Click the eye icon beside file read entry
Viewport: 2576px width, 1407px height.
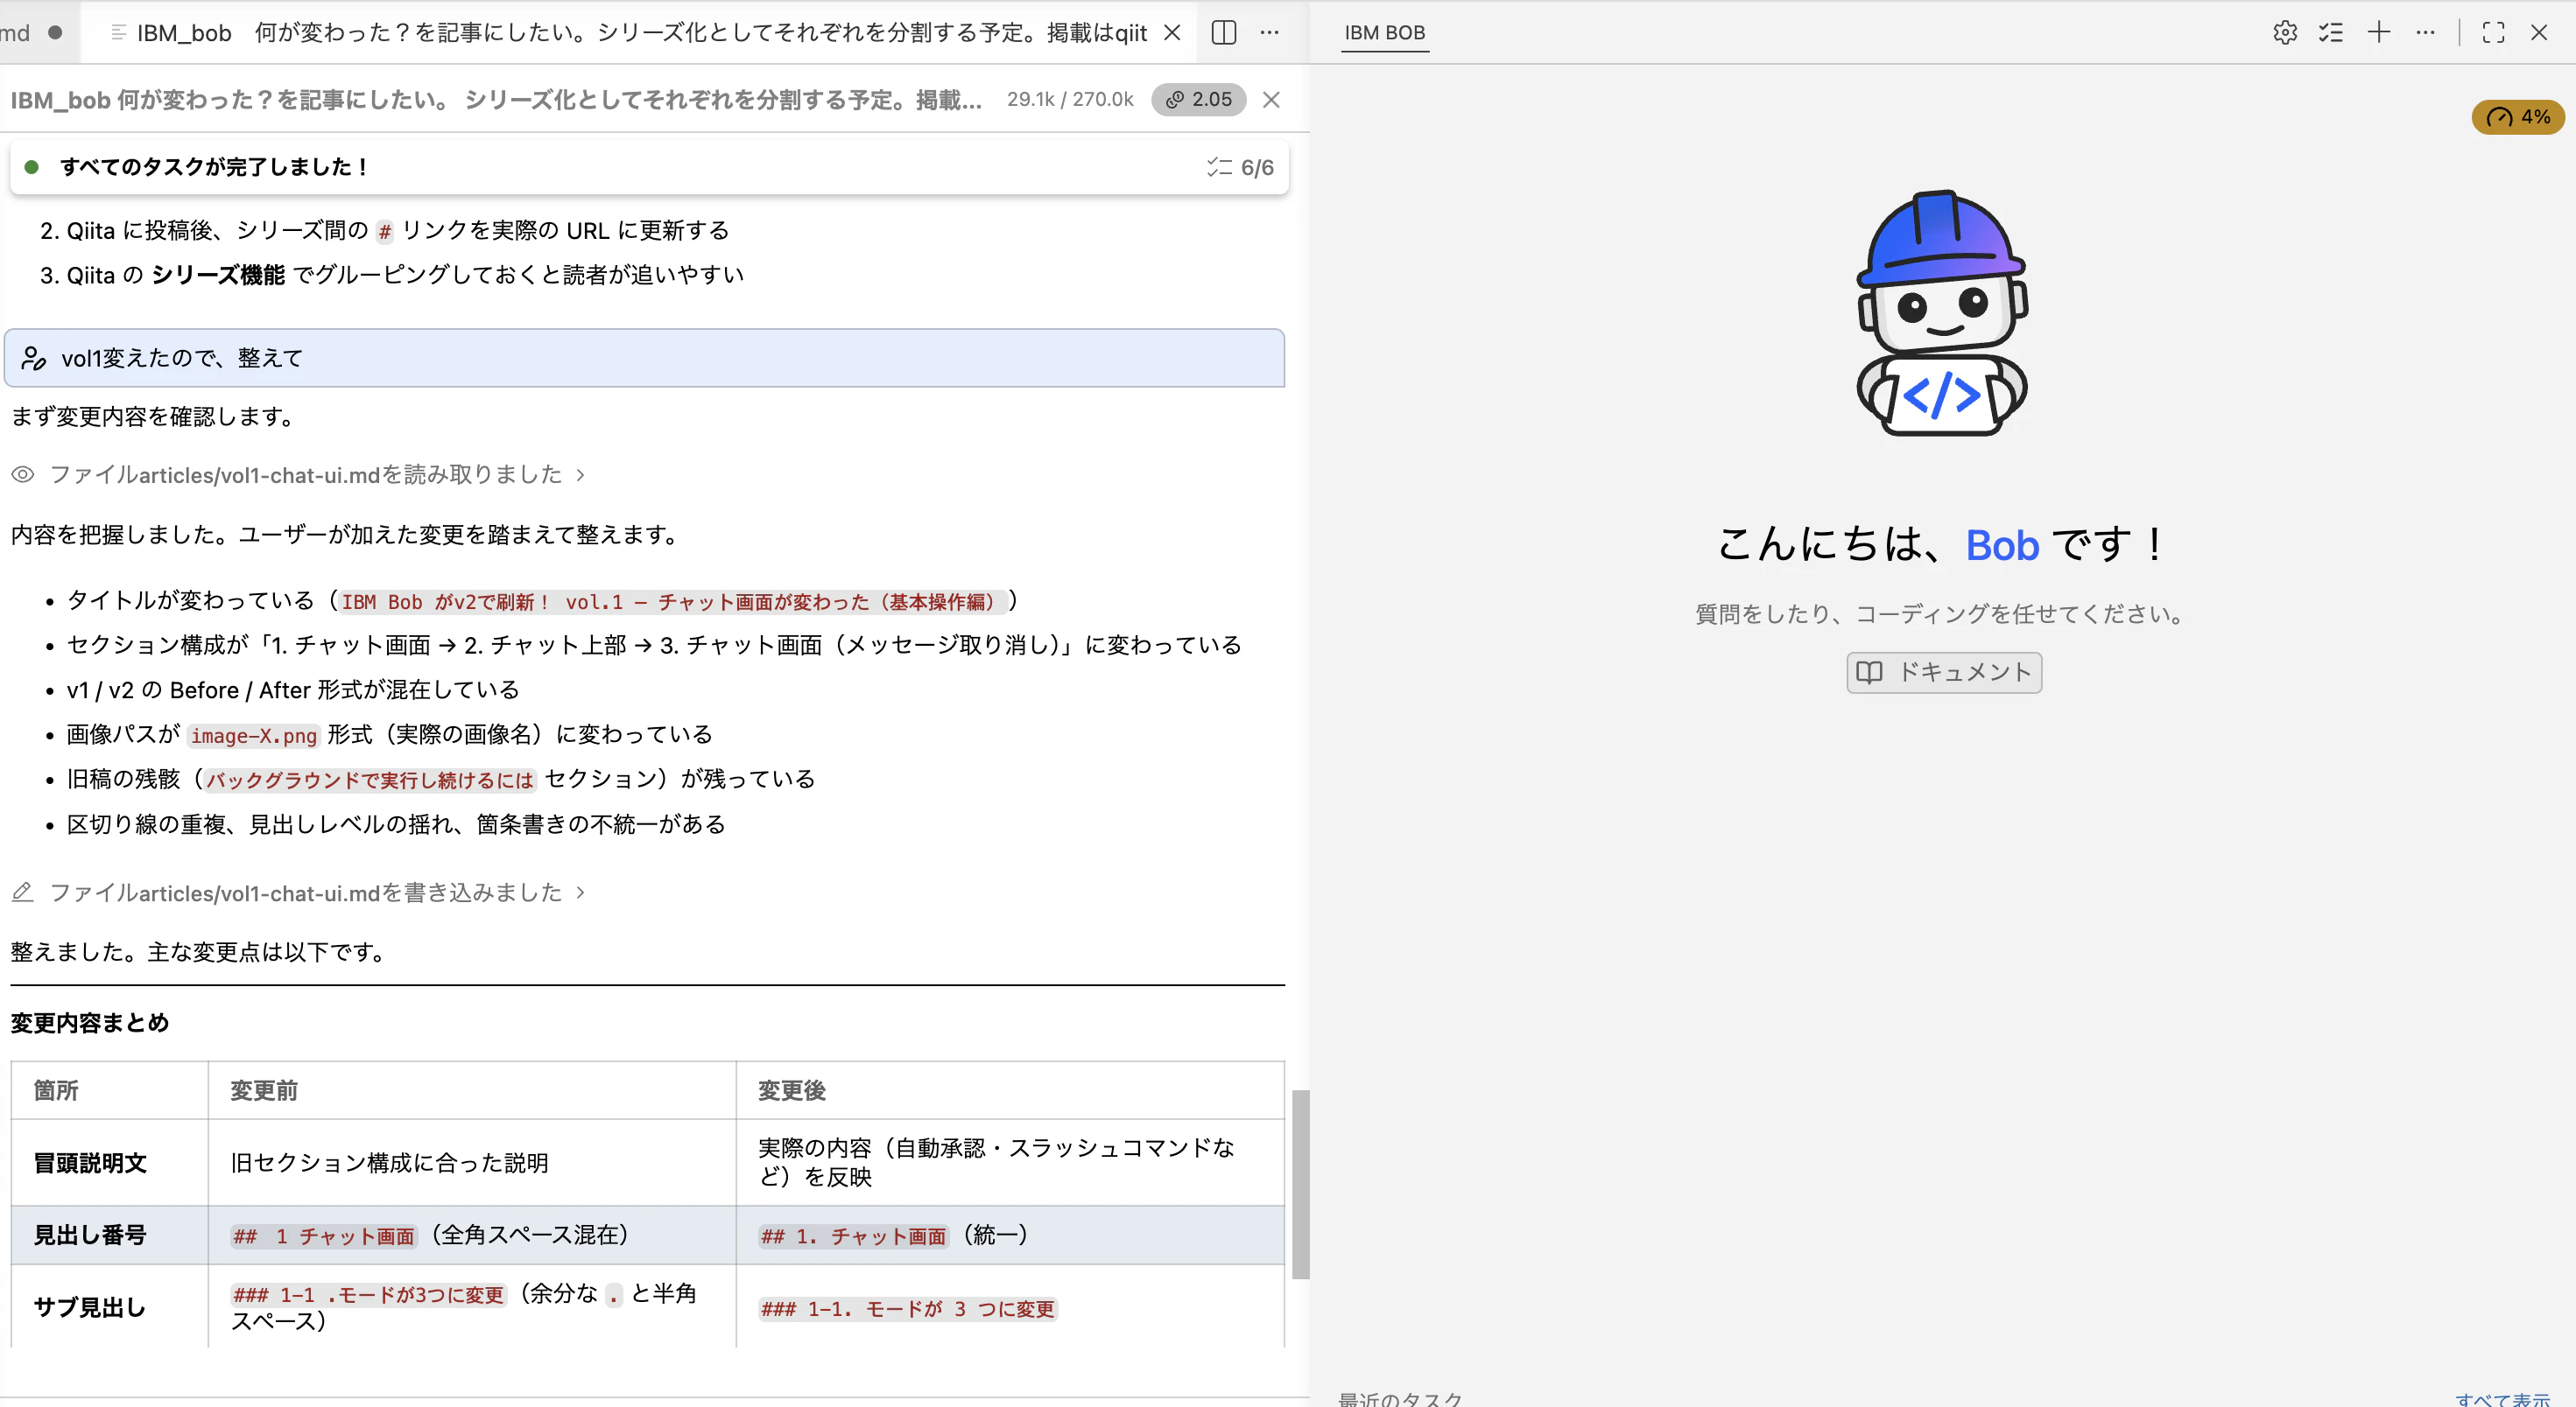[x=23, y=473]
